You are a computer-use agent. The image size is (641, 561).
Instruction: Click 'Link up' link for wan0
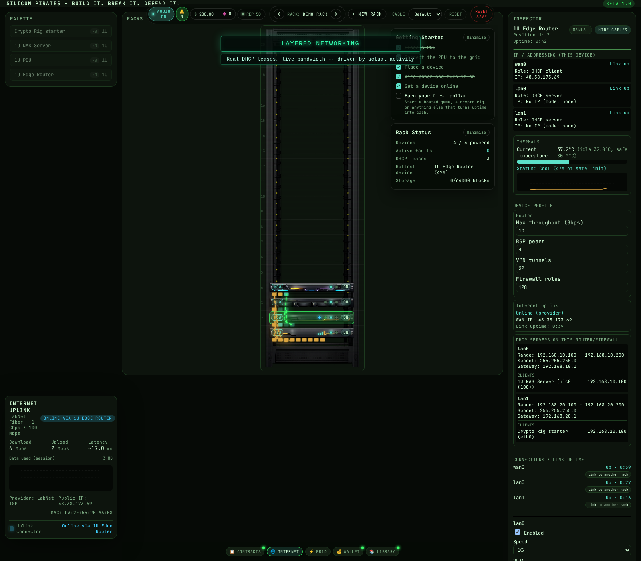(619, 64)
